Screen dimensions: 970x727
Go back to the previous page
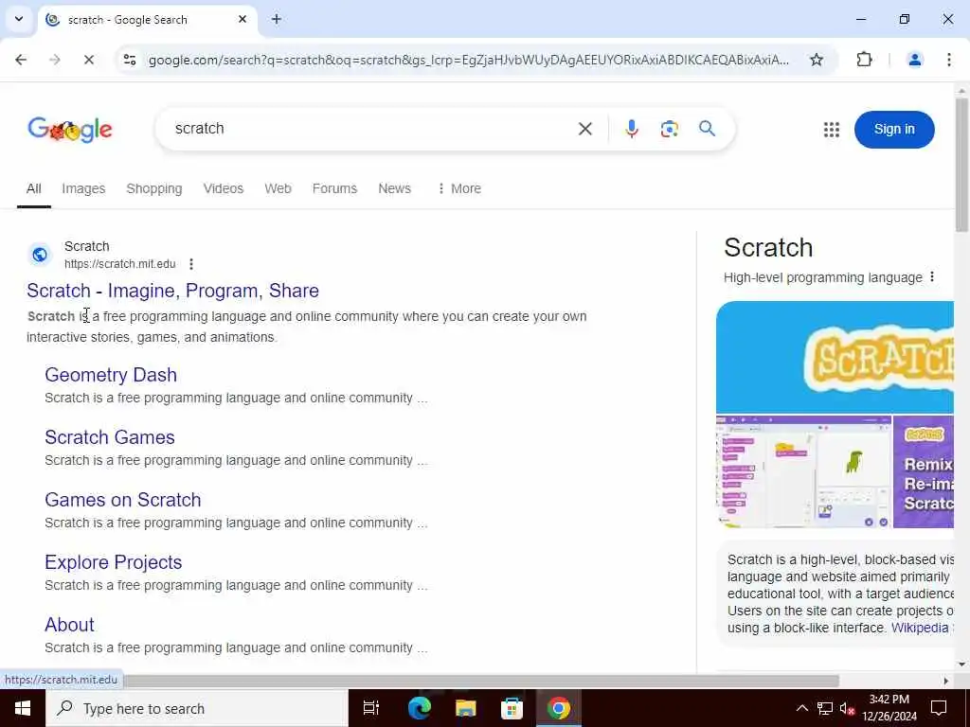21,60
